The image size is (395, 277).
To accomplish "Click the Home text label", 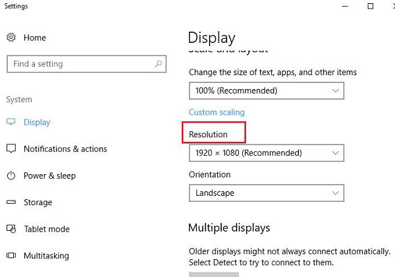I will point(35,38).
